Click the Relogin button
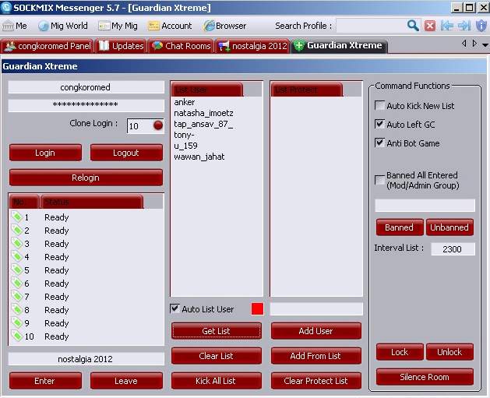This screenshot has width=490, height=398. (x=86, y=178)
